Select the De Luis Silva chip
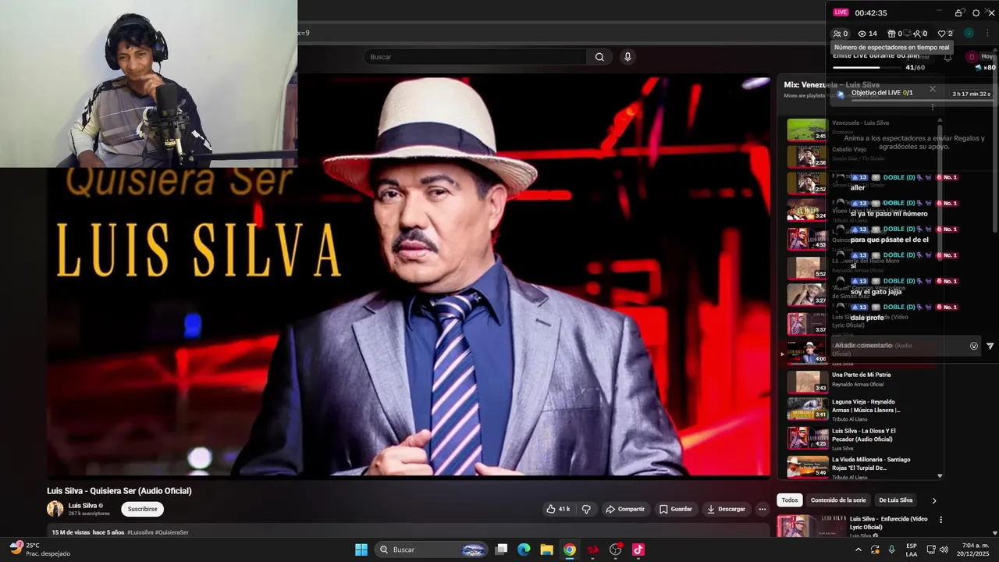The width and height of the screenshot is (999, 562). coord(895,500)
